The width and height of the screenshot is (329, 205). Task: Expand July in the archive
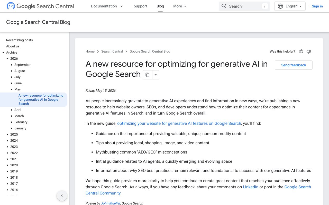(x=12, y=77)
